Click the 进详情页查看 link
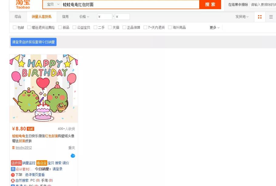Viewport: 276px width, 186px height. point(35,175)
